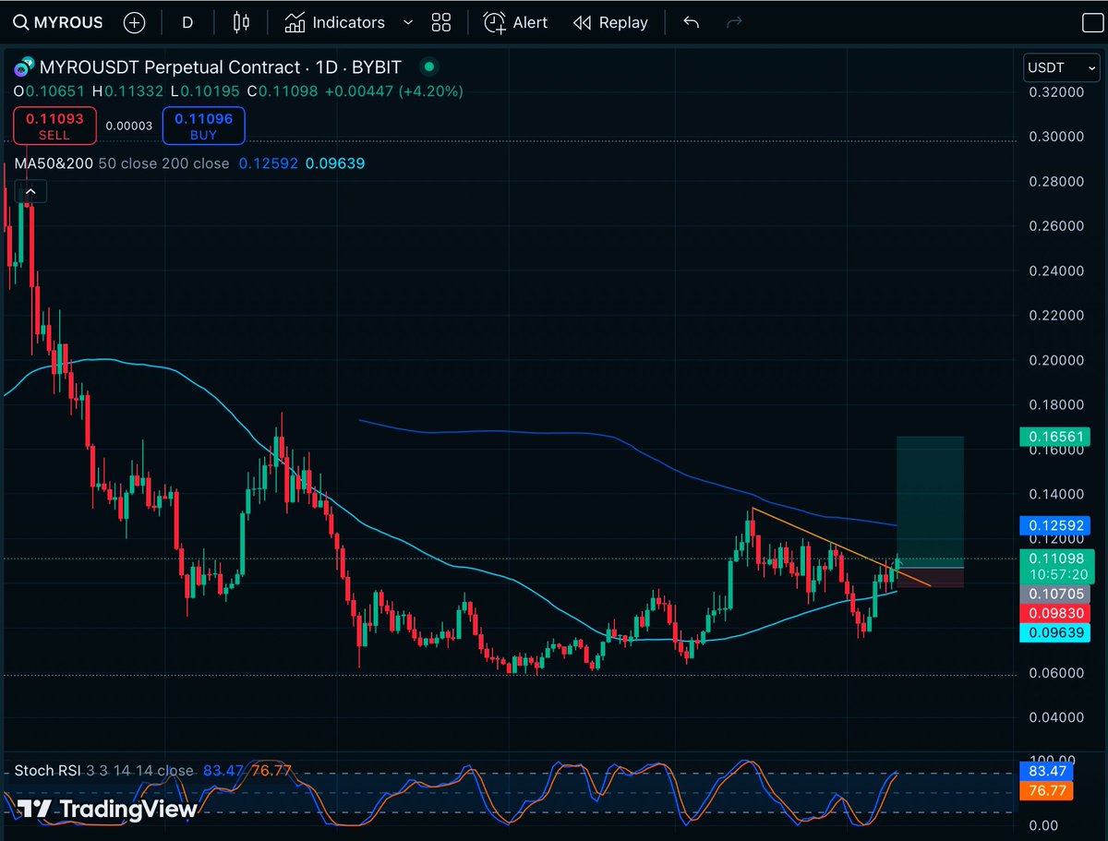Screen dimensions: 1108x841
Task: Select the 0.00003 spread value
Action: point(129,126)
